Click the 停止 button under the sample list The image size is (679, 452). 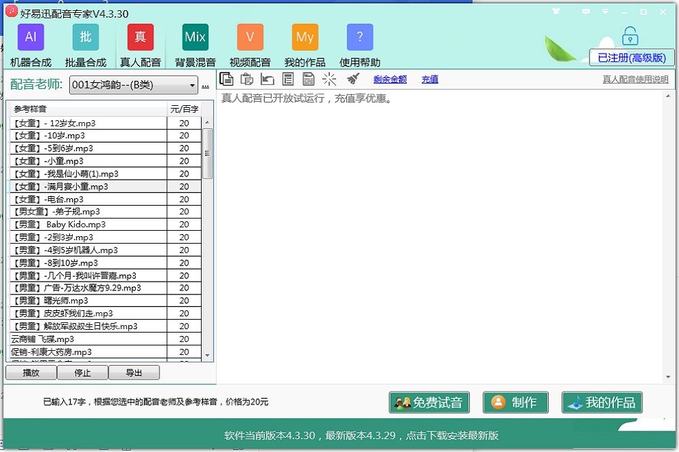[83, 373]
